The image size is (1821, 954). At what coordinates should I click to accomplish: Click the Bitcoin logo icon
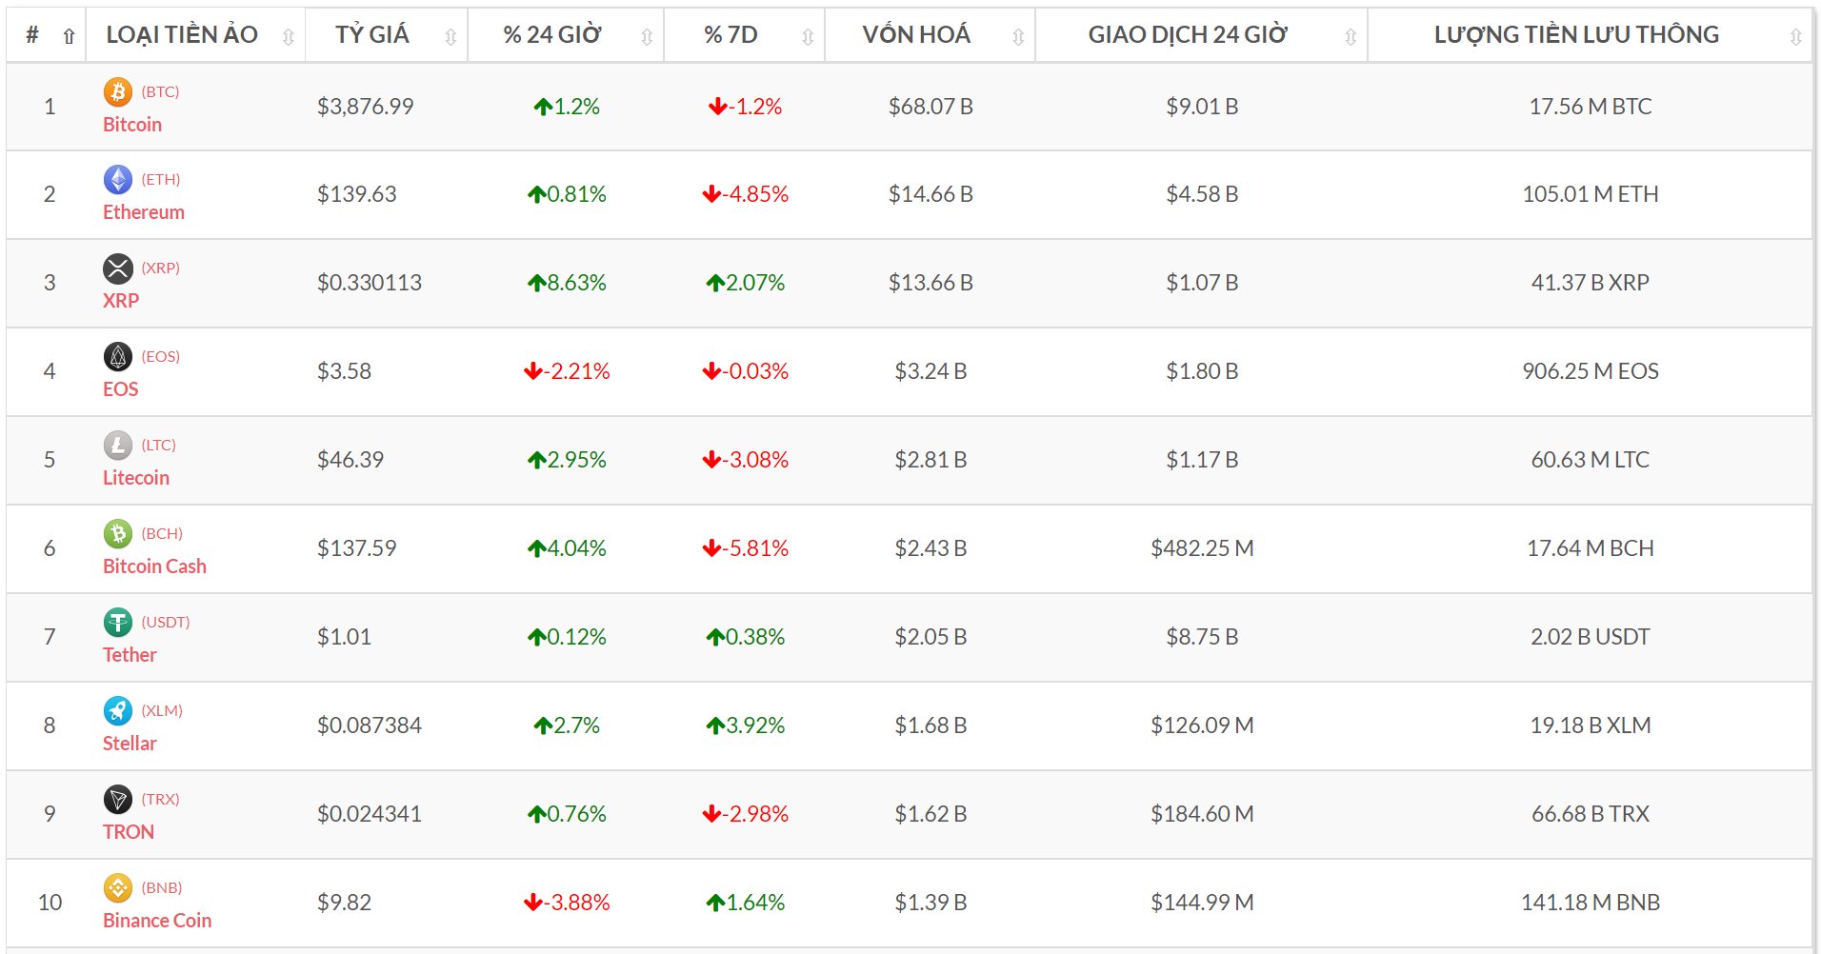point(118,92)
